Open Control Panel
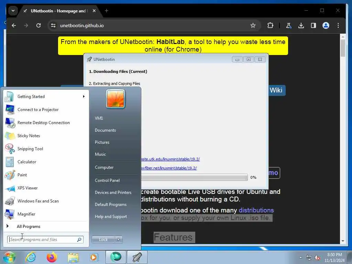The height and width of the screenshot is (264, 352). click(107, 180)
